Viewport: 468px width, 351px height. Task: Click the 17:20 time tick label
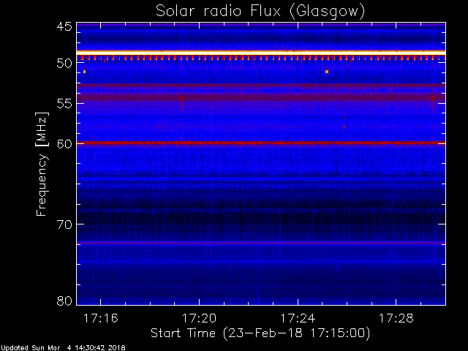coord(199,318)
